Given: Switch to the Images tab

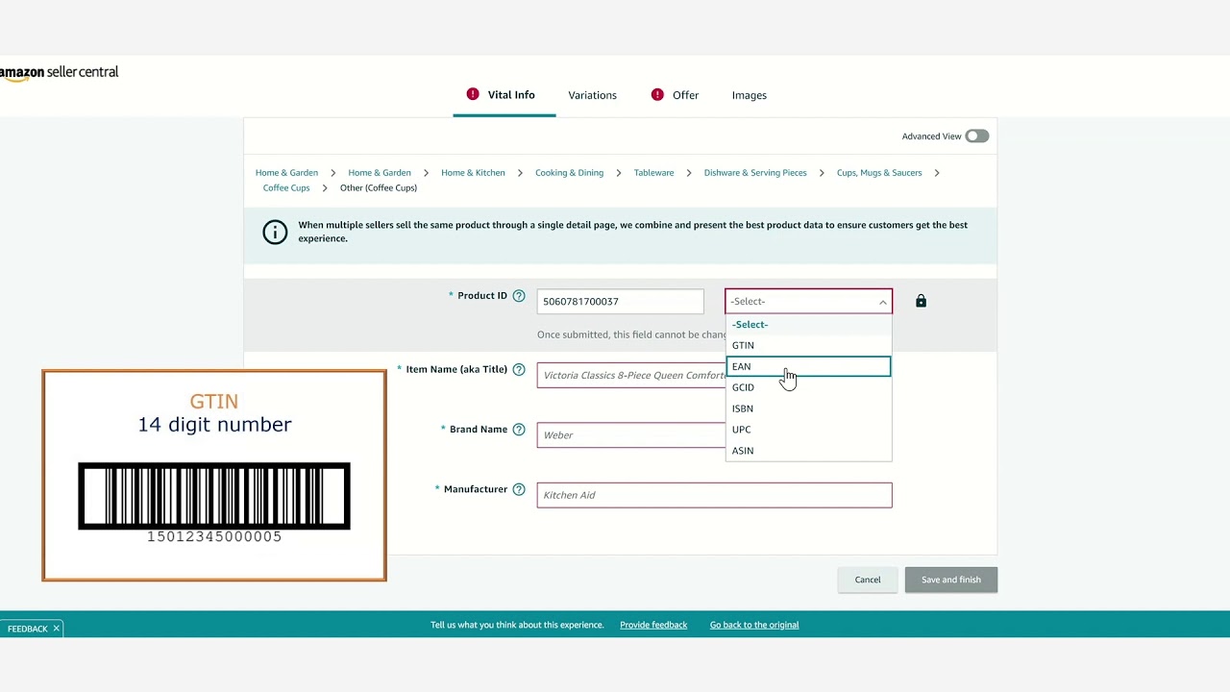Looking at the screenshot, I should tap(750, 95).
